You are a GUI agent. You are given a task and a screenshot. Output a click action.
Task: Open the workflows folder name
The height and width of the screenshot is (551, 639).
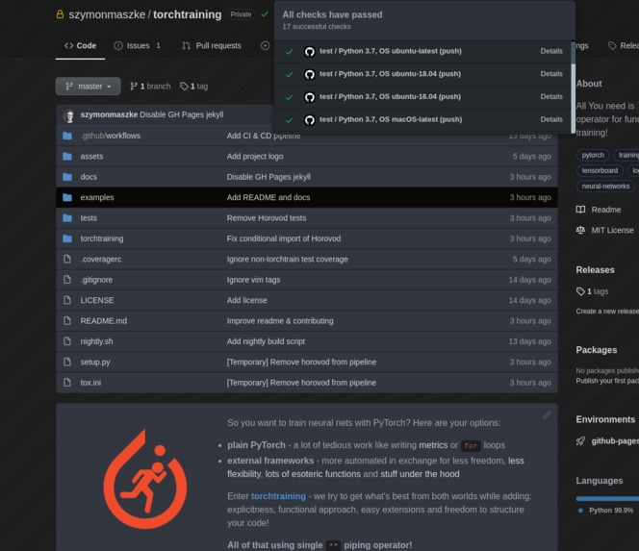(x=122, y=136)
